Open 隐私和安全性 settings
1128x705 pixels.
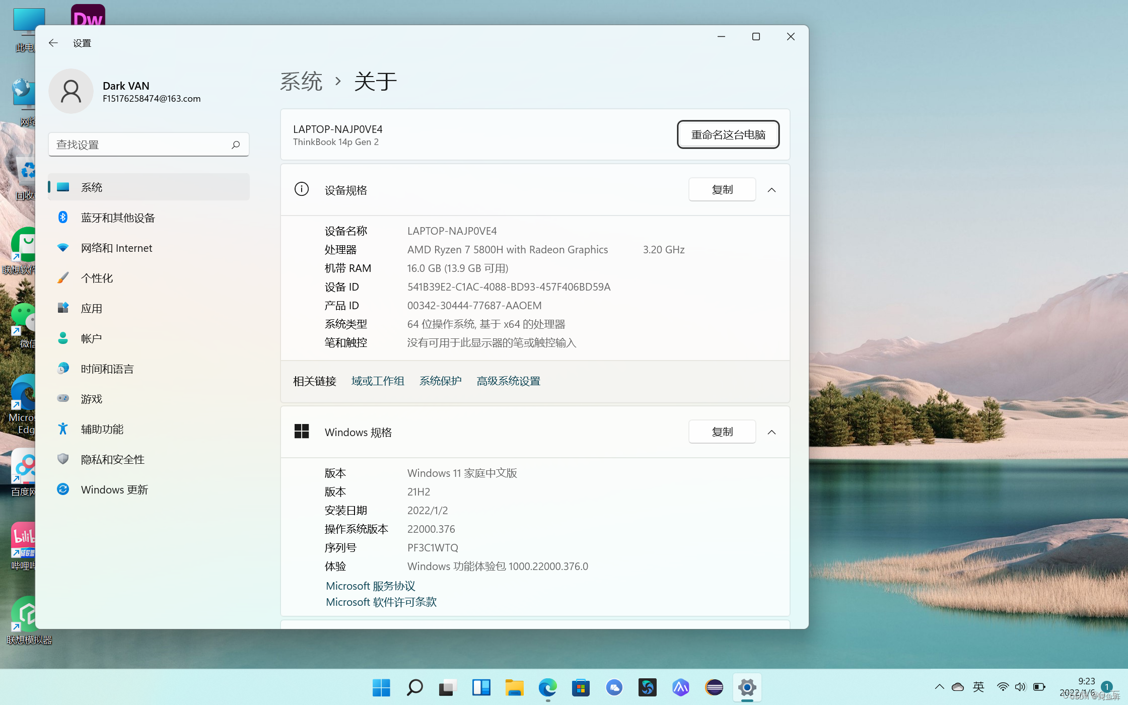pyautogui.click(x=149, y=459)
